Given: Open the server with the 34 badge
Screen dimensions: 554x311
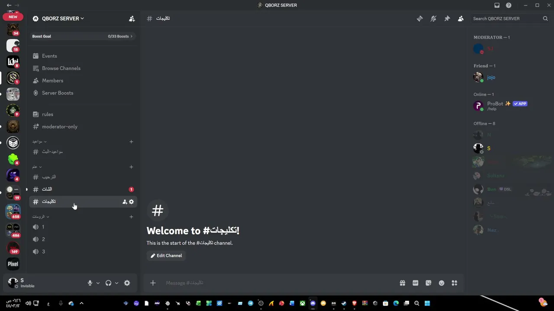Looking at the screenshot, I should [x=13, y=29].
